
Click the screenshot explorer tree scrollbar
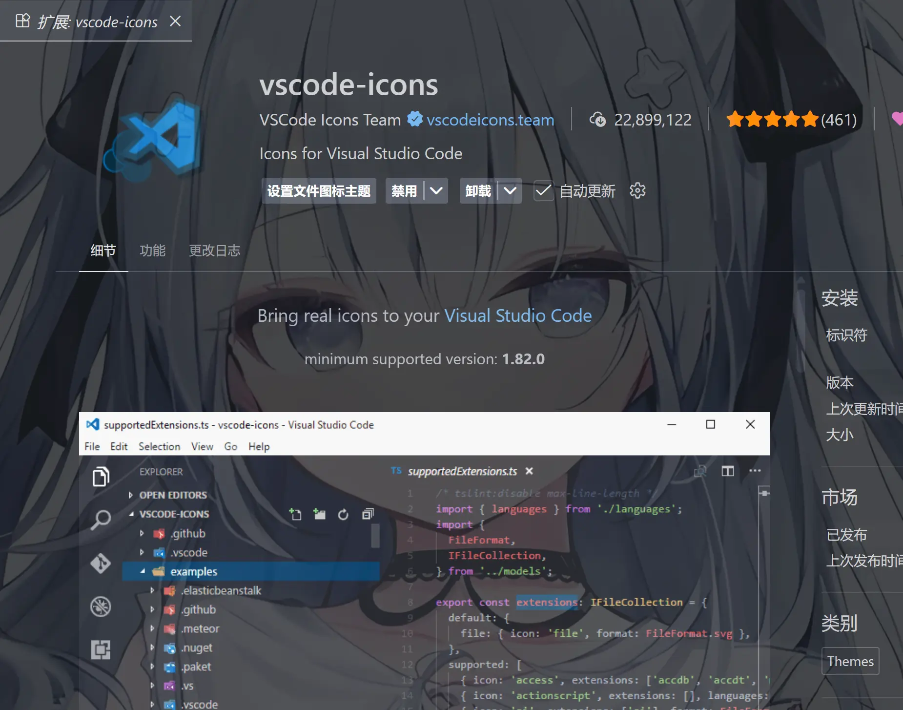pyautogui.click(x=375, y=535)
